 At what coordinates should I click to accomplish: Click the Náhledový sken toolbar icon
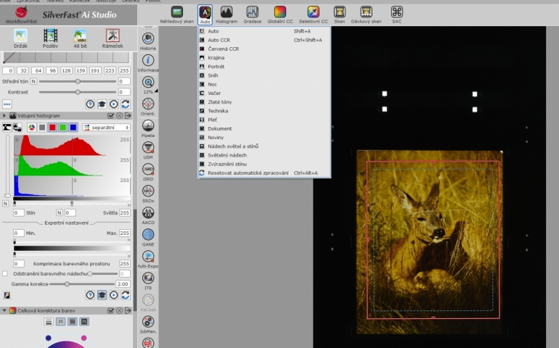click(176, 12)
